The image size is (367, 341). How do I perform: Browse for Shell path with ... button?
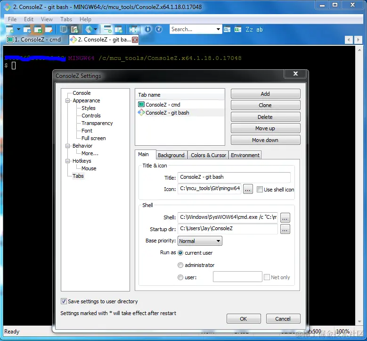coord(285,218)
